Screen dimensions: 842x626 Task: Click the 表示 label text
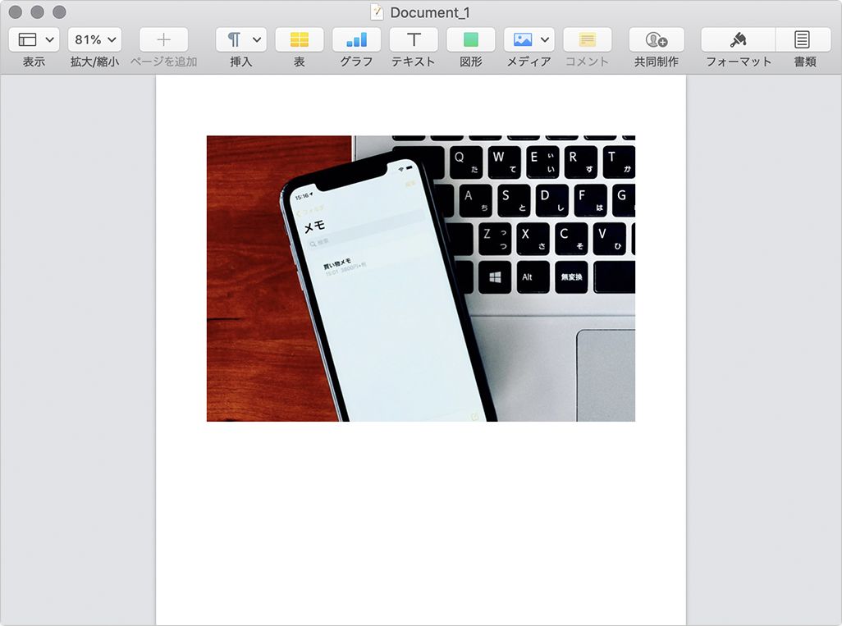click(x=34, y=62)
